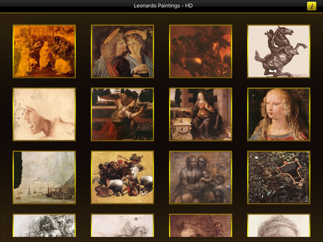The height and width of the screenshot is (242, 323).
Task: Select the blonde curly-haired woman portrait
Action: (279, 115)
